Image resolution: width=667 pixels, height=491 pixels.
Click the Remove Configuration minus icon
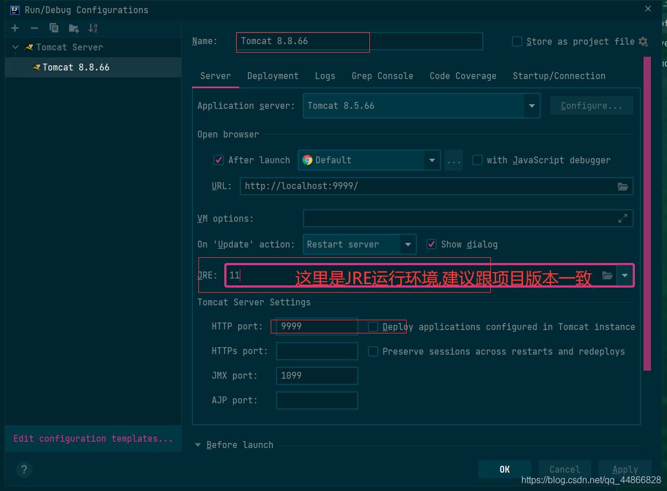click(34, 28)
